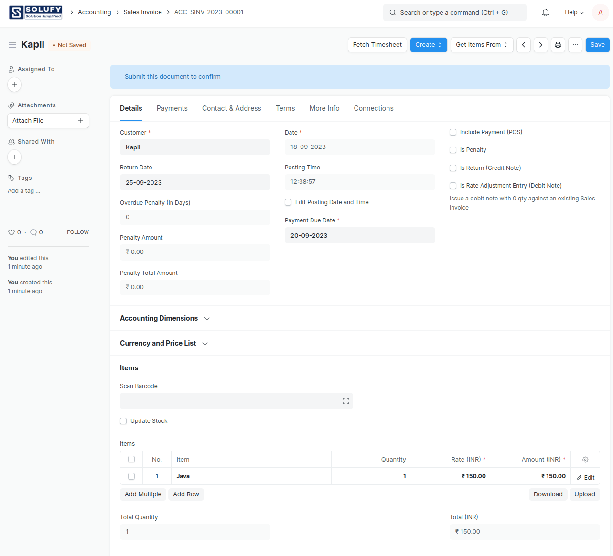Go to Sales Invoice breadcrumb

(x=142, y=12)
